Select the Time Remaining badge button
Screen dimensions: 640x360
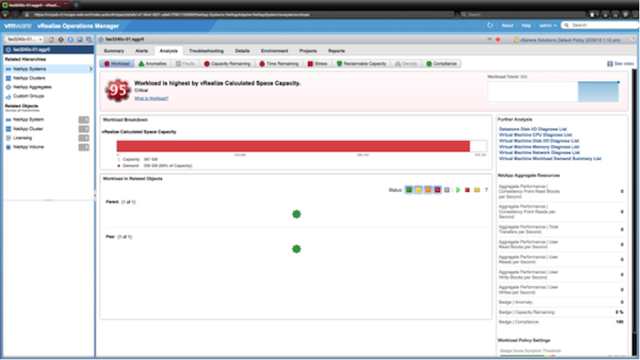(x=279, y=63)
